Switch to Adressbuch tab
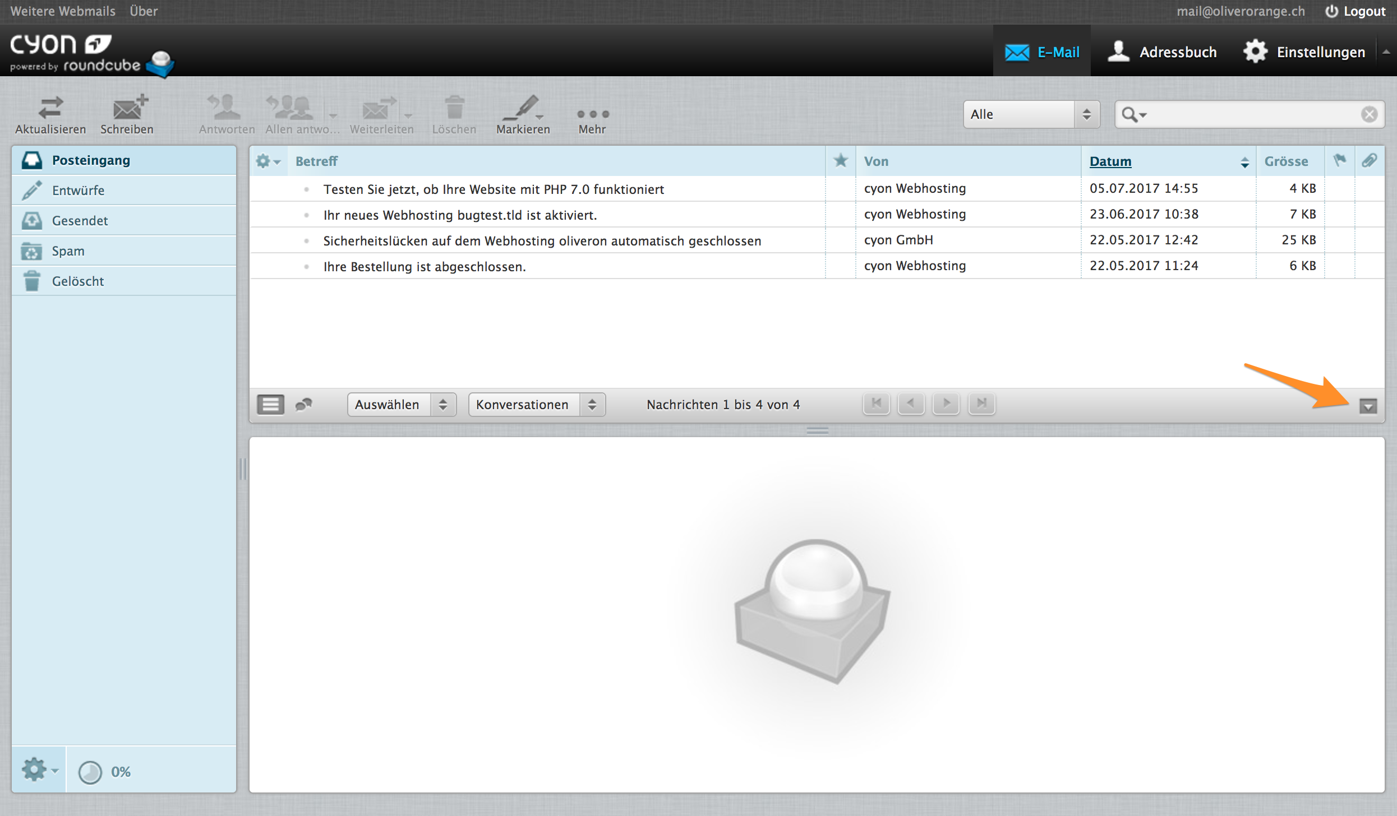Viewport: 1397px width, 816px height. 1161,52
